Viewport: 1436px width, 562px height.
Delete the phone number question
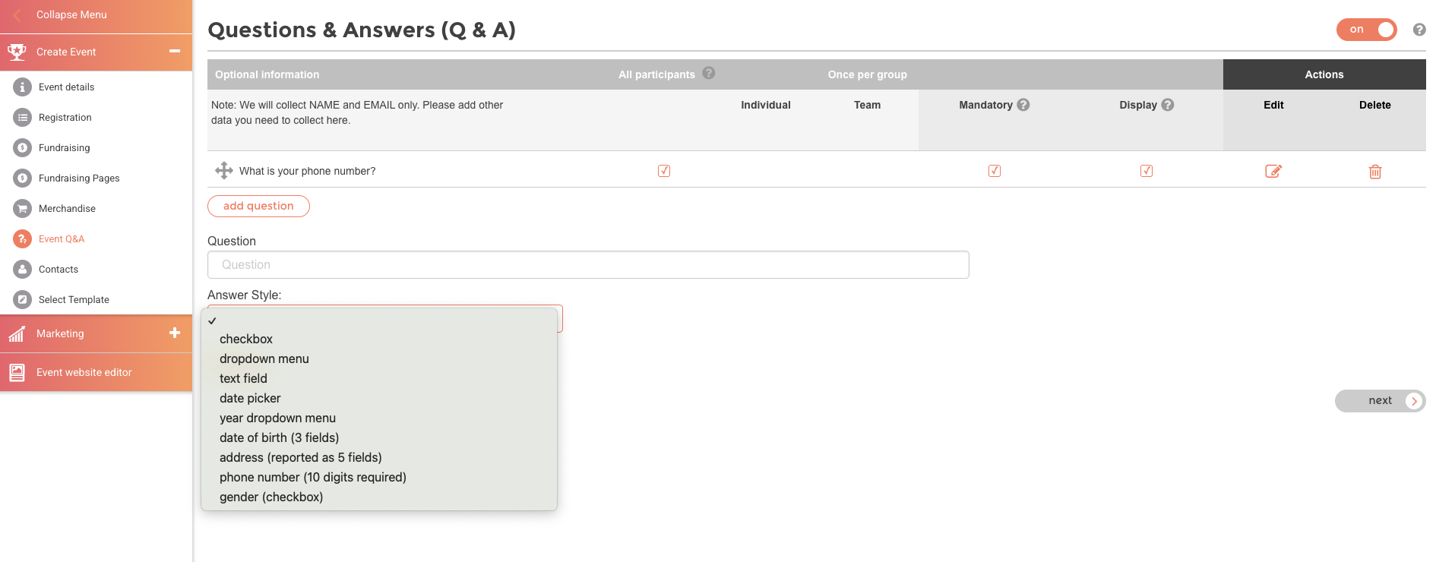[1375, 172]
